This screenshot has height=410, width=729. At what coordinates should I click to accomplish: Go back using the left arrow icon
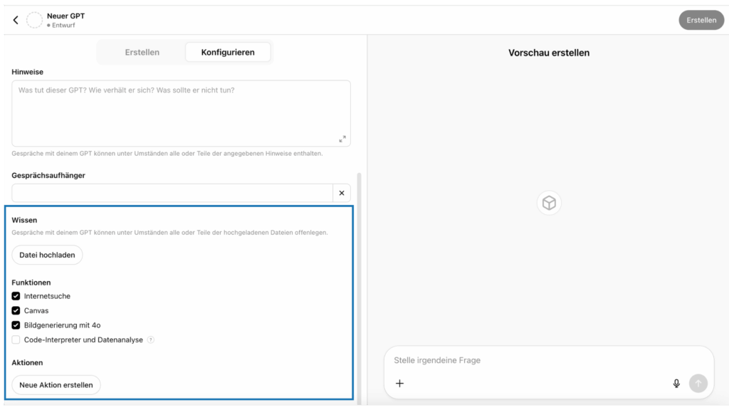click(16, 20)
